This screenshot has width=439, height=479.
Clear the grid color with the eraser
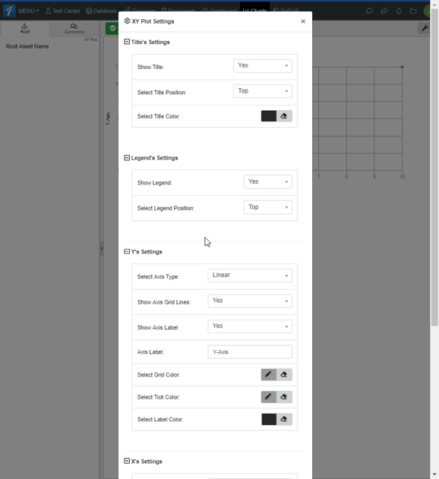click(284, 374)
